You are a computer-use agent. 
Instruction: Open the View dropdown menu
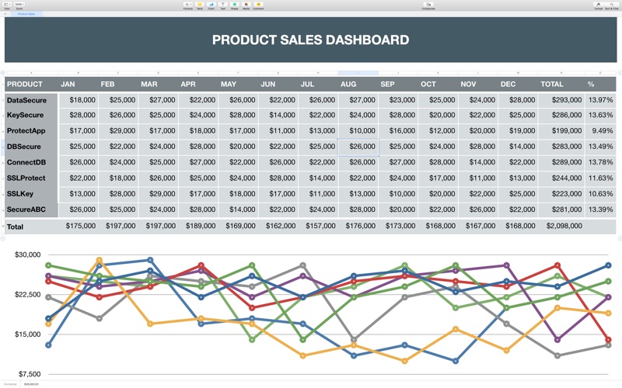[x=7, y=5]
